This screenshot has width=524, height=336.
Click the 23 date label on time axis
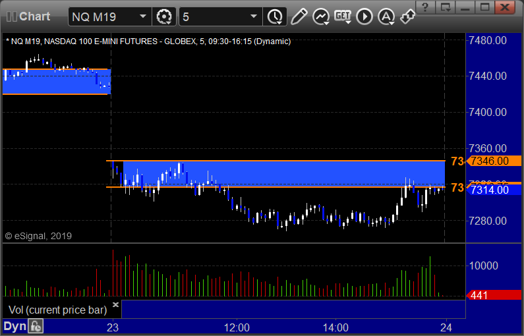click(113, 327)
